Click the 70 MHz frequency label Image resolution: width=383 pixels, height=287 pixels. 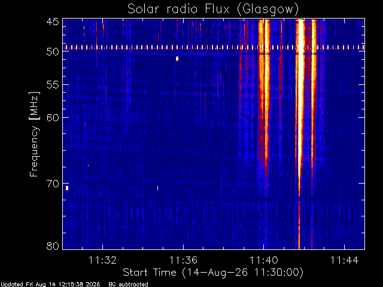click(x=53, y=184)
